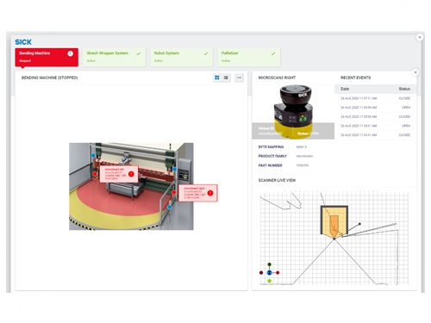Screen dimensions: 431x323
Task: Switch to the Robot System tab
Action: point(181,57)
